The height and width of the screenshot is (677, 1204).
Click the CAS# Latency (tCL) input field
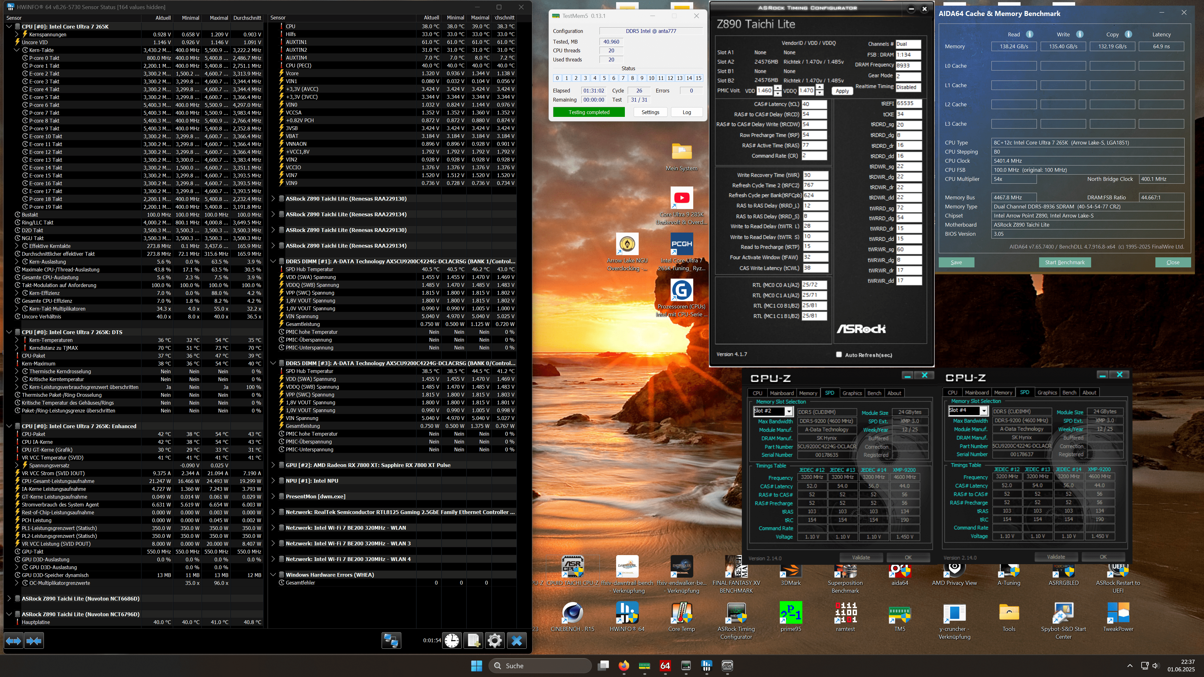pos(814,104)
